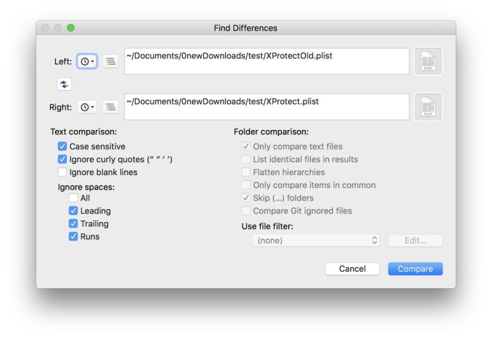The image size is (492, 340).
Task: Uncheck Trailing spaces checkbox
Action: (73, 224)
